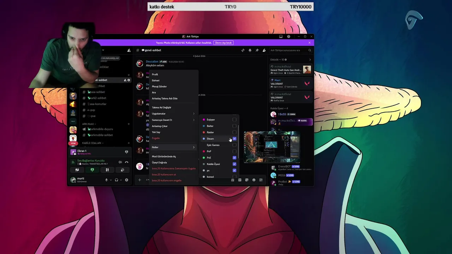452x254 pixels.
Task: Search in Ark Türkiye server search box
Action: pyautogui.click(x=290, y=50)
